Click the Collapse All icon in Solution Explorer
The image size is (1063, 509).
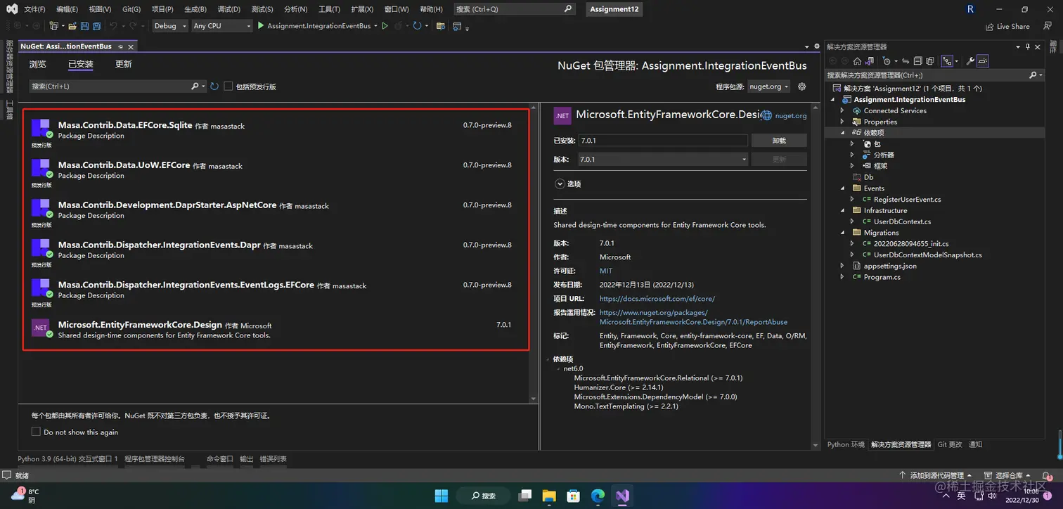[917, 61]
